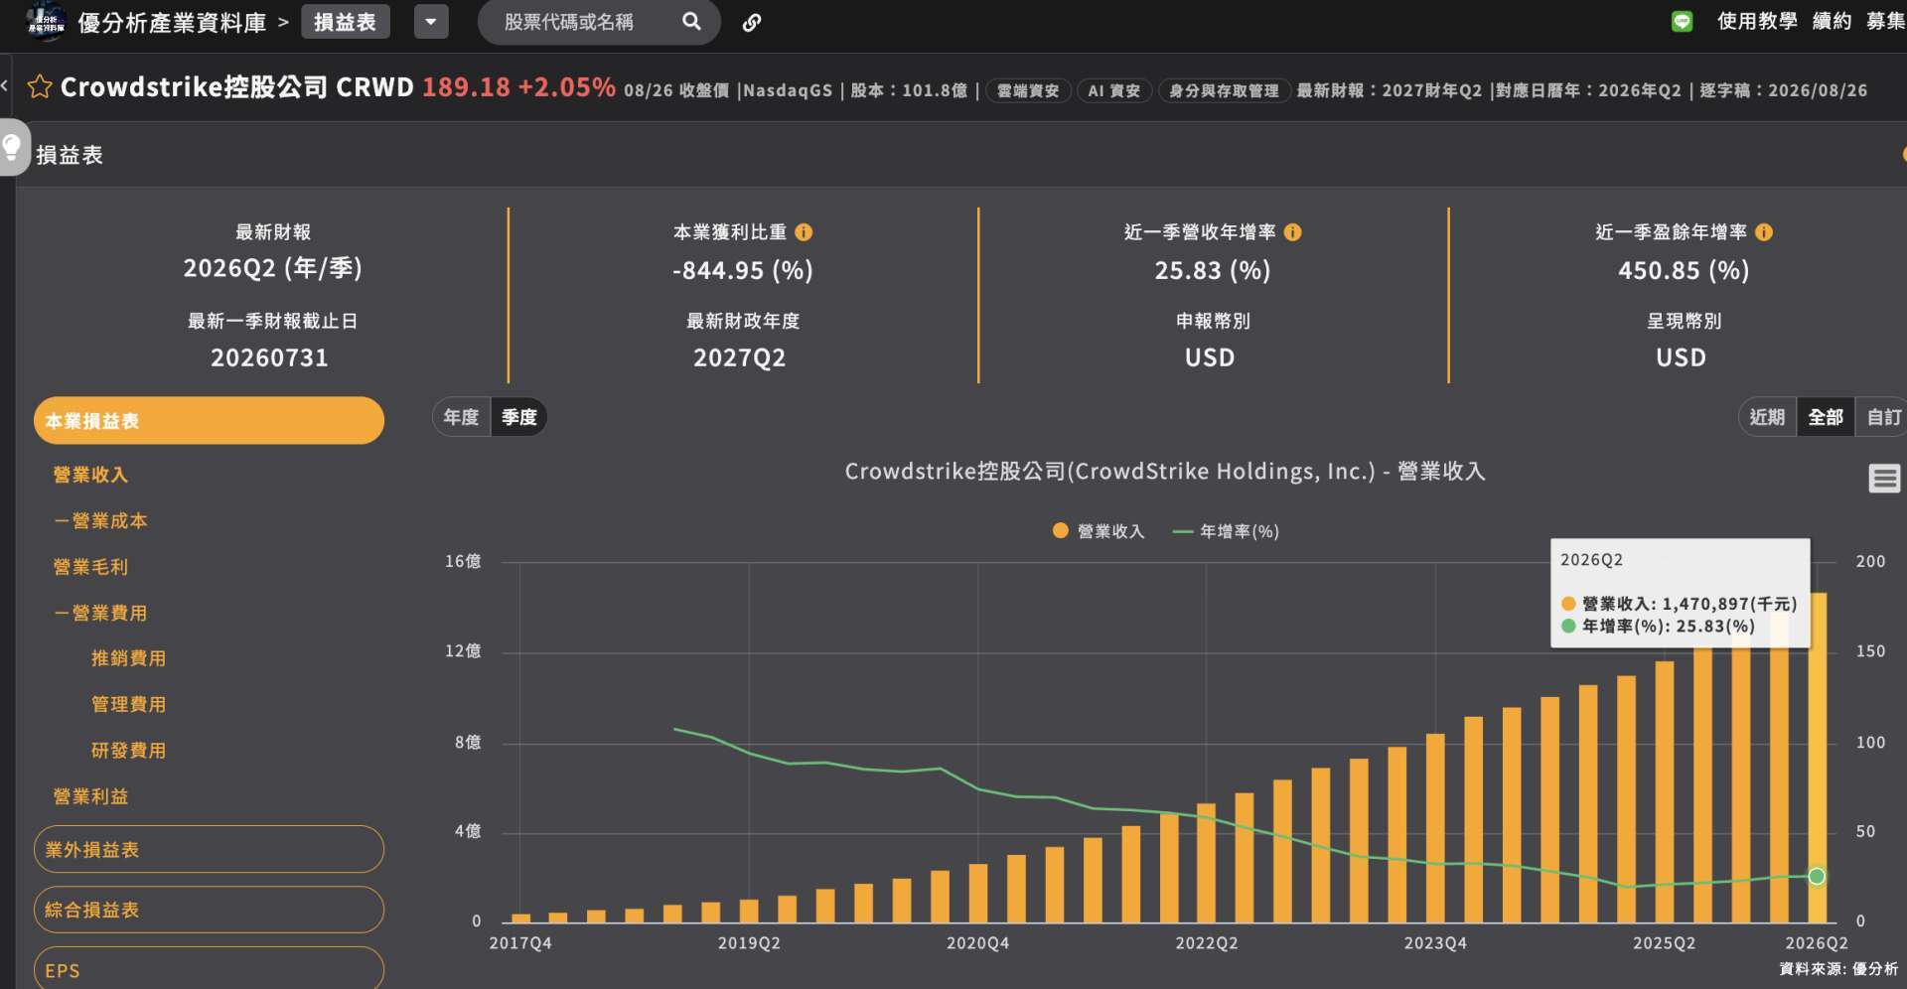Click 450.85 (%) earnings growth value
Viewport: 1907px width, 989px height.
click(1684, 270)
